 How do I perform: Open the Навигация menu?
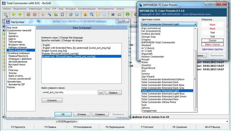click(35, 9)
